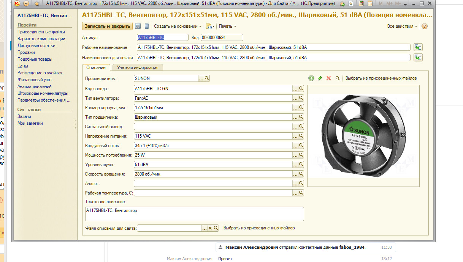Open the Все действия dropdown
Screen dimensions: 463x262
pyautogui.click(x=402, y=26)
